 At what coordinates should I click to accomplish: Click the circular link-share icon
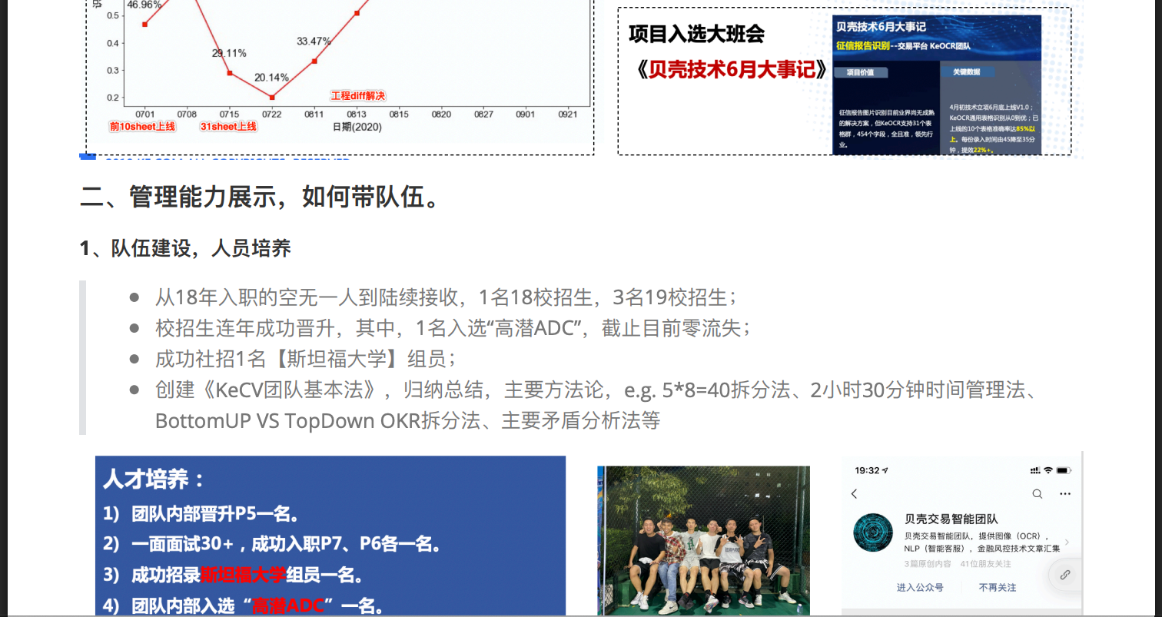click(1065, 575)
